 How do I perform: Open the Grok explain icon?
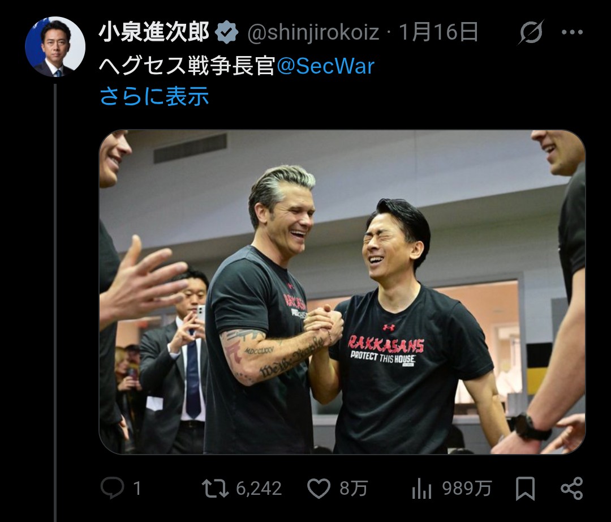coord(530,32)
